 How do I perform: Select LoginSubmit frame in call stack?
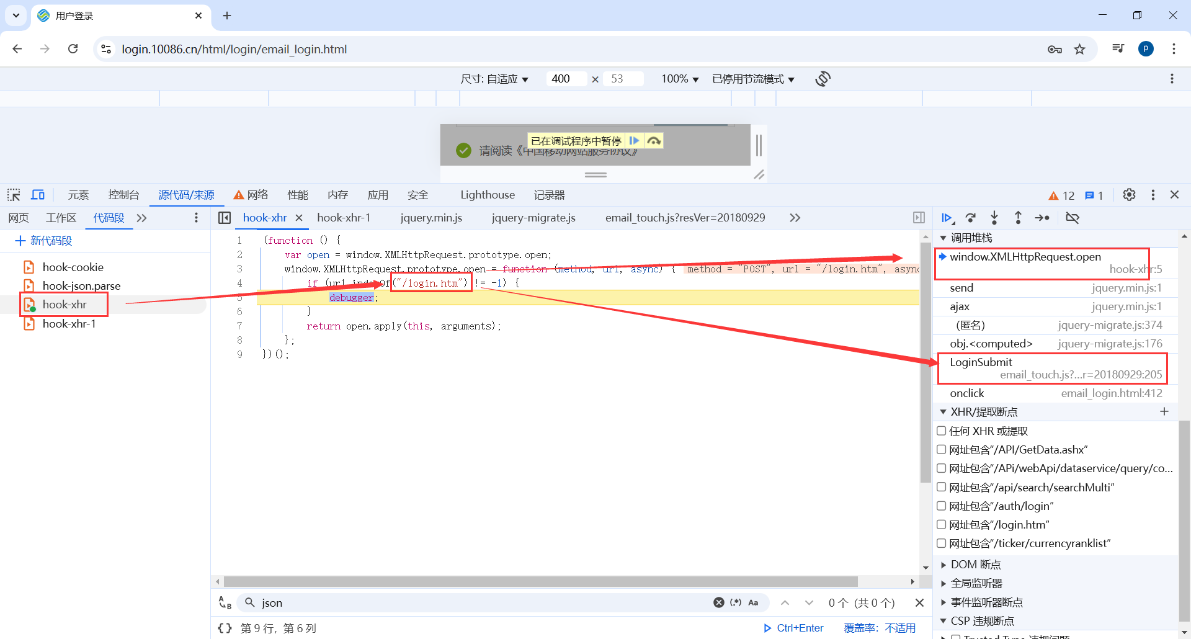[x=1055, y=368]
